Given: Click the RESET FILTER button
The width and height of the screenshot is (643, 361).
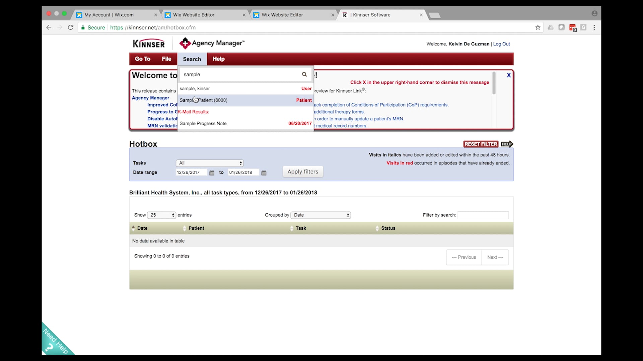Looking at the screenshot, I should tap(481, 144).
